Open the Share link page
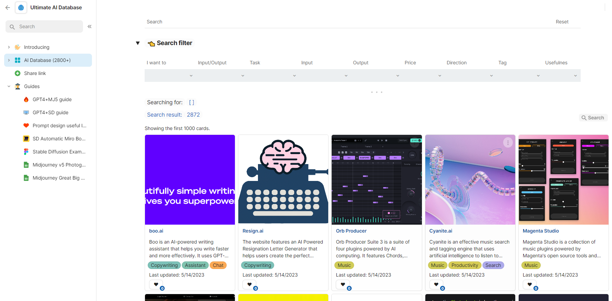The width and height of the screenshot is (612, 301). (x=35, y=73)
